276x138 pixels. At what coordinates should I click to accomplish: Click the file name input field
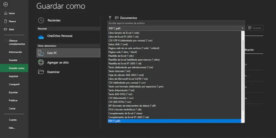176,23
